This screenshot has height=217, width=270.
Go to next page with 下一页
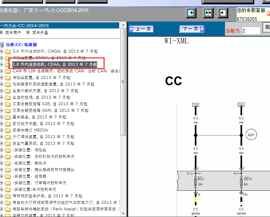[192, 29]
